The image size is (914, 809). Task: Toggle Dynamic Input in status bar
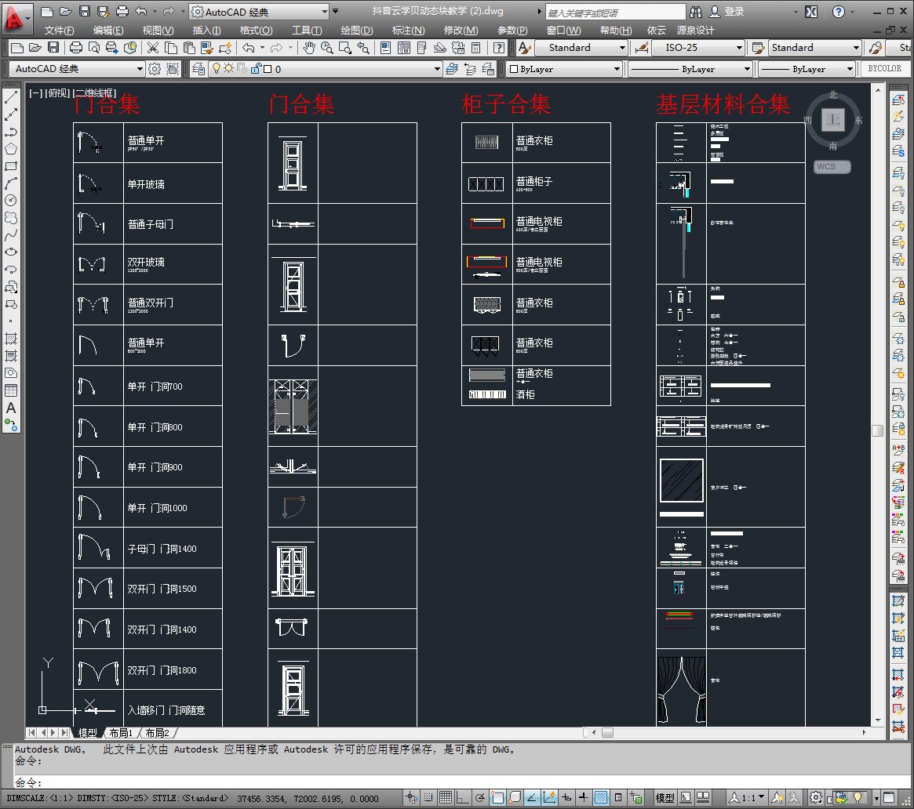(x=566, y=797)
